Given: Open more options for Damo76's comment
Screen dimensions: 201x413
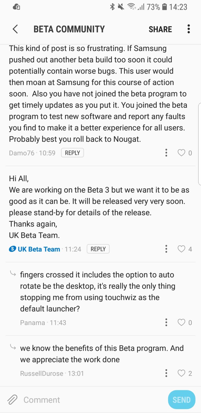Looking at the screenshot, I should click(166, 153).
